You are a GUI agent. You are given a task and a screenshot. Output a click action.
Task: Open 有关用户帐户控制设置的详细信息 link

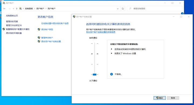[101, 32]
